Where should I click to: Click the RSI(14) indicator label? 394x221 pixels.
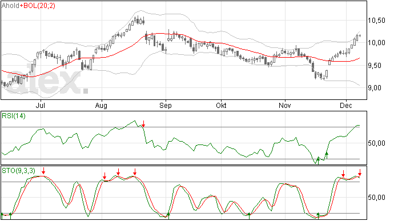[14, 116]
